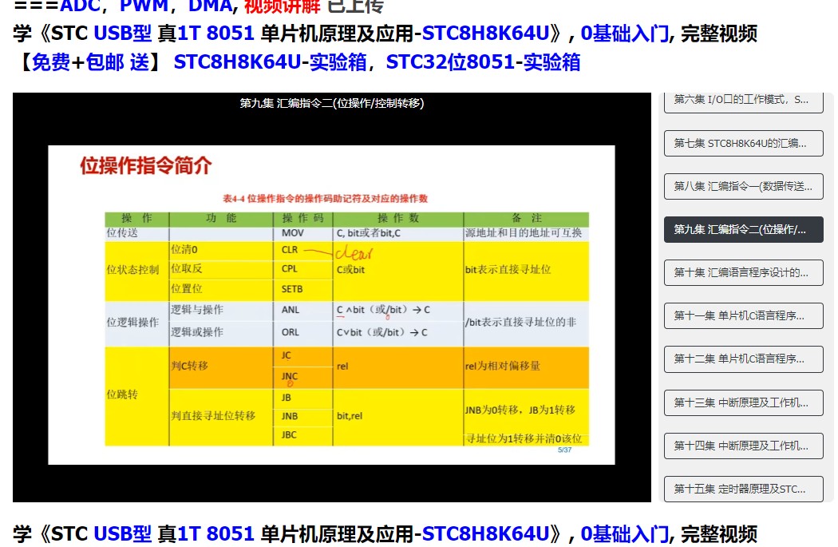Click the slide heading 位操作指令简介
This screenshot has width=838, height=547.
[146, 166]
